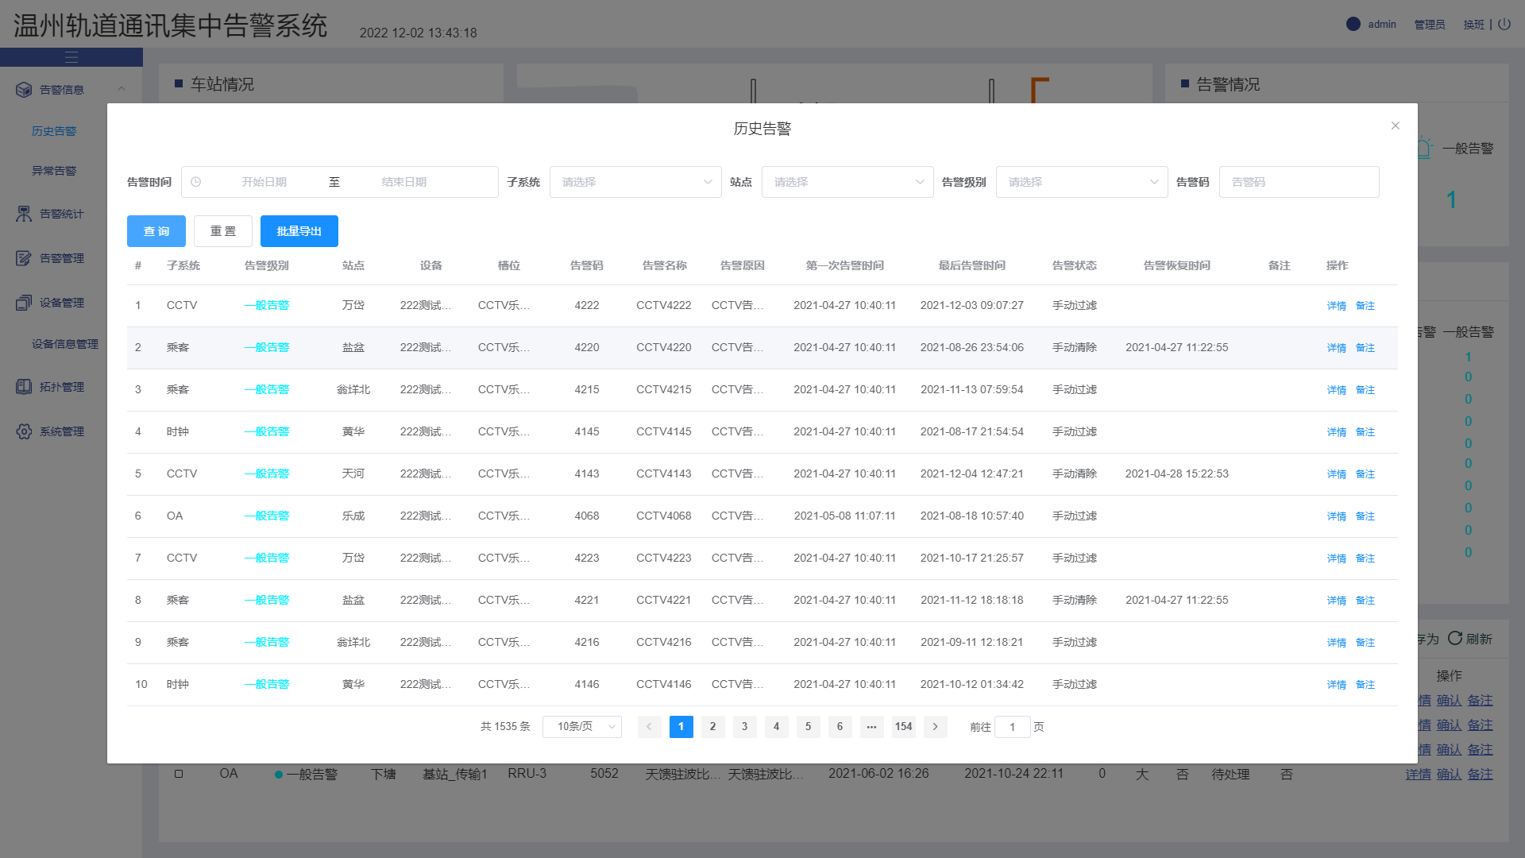
Task: Click the power logout icon
Action: 1504,25
